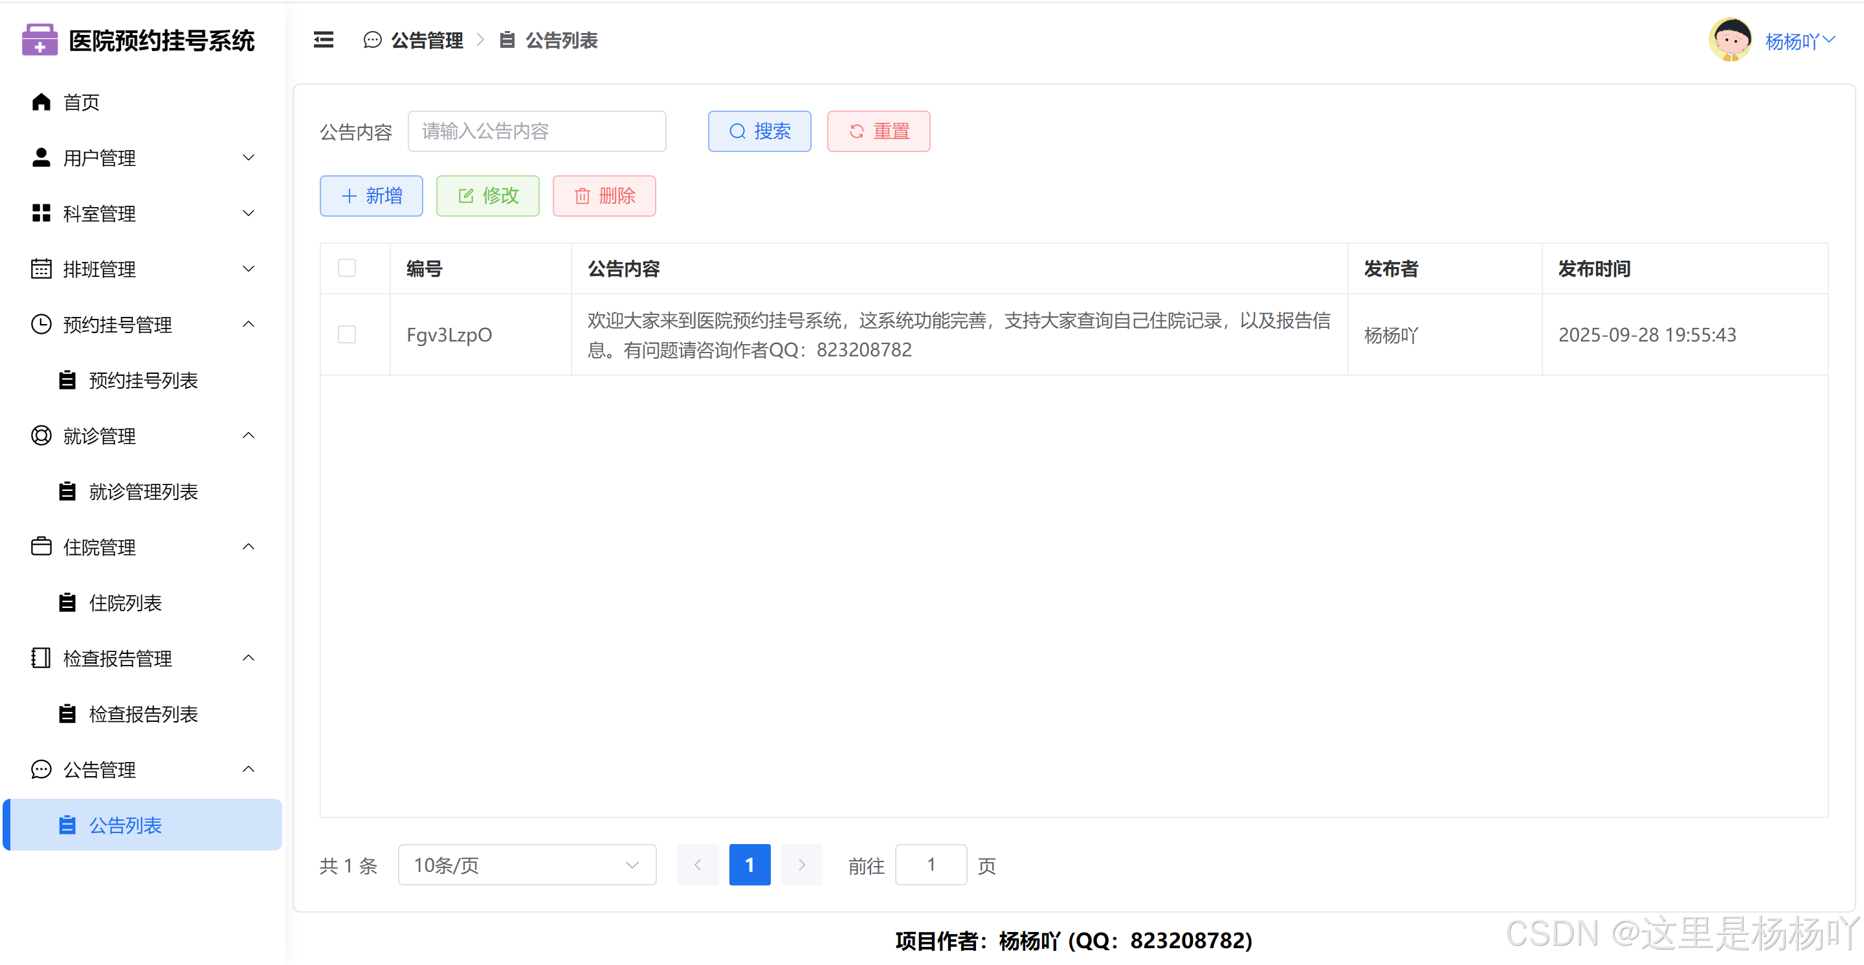Collapse the 住院管理 submenu

248,547
